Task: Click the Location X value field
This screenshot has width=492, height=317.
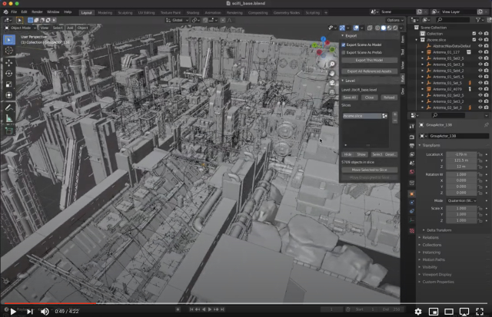Action: 460,154
